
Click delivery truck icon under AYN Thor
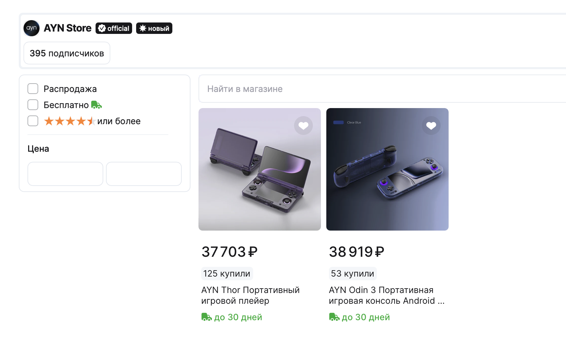206,317
